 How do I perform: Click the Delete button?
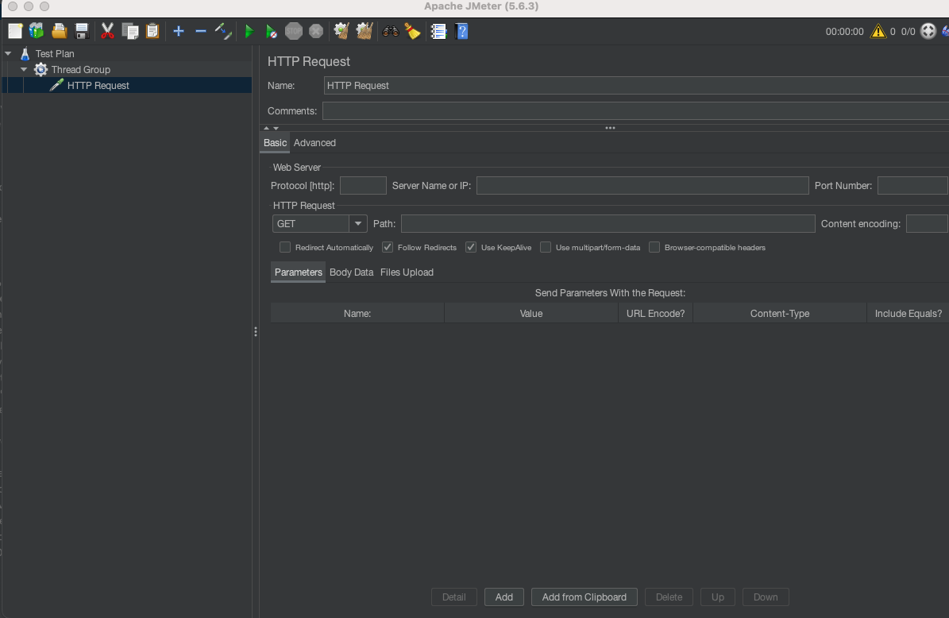669,597
